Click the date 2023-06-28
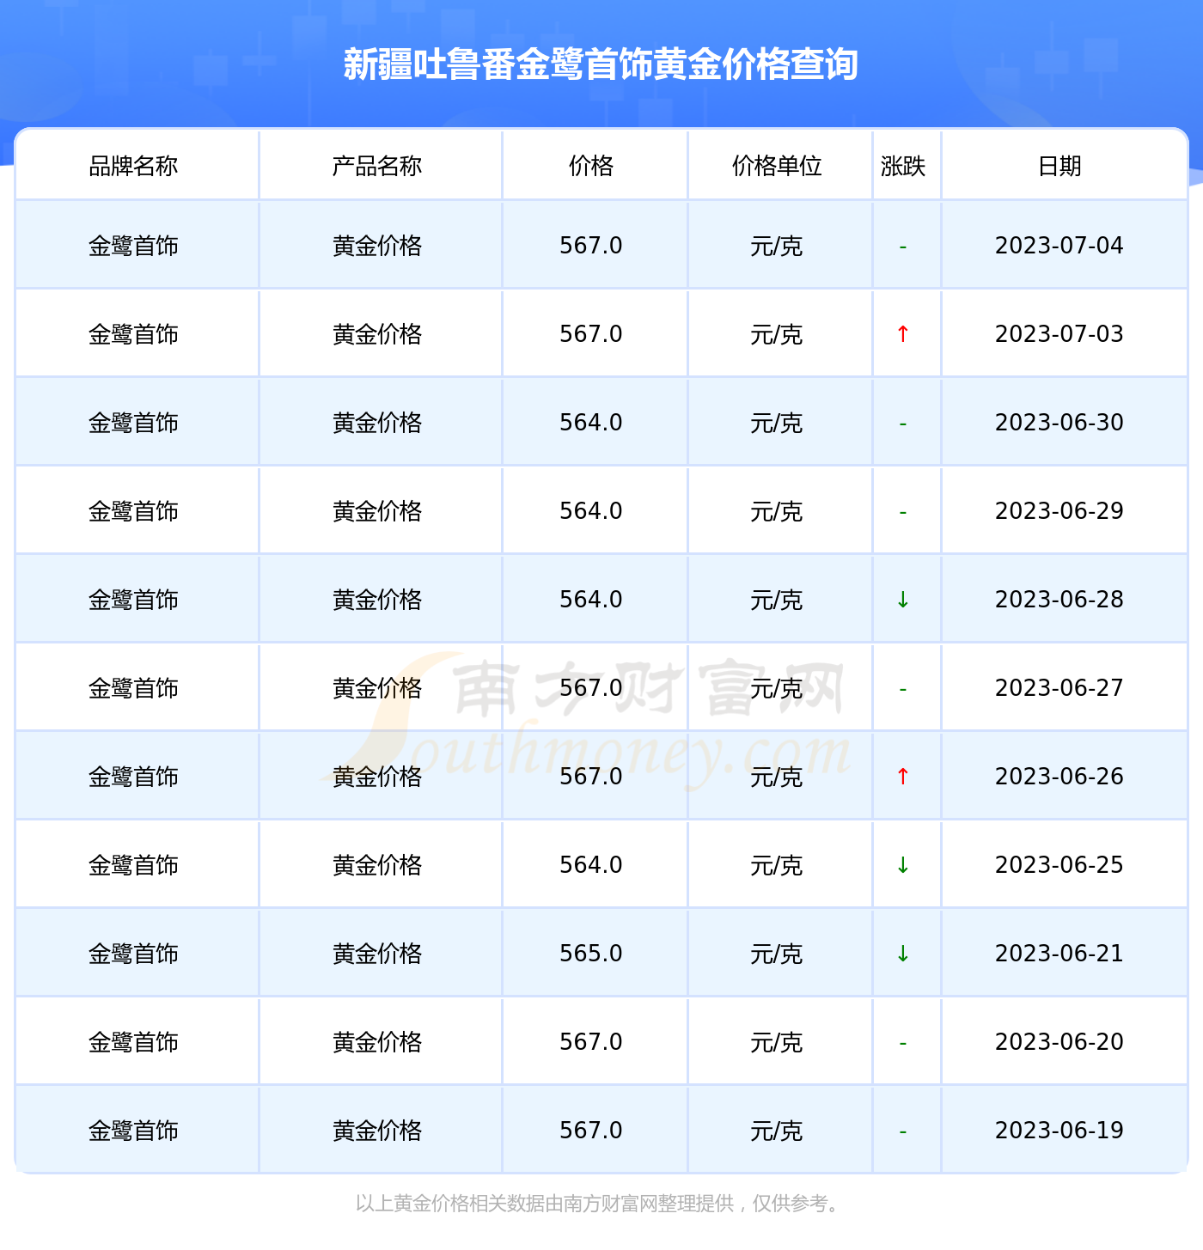 [x=1059, y=600]
